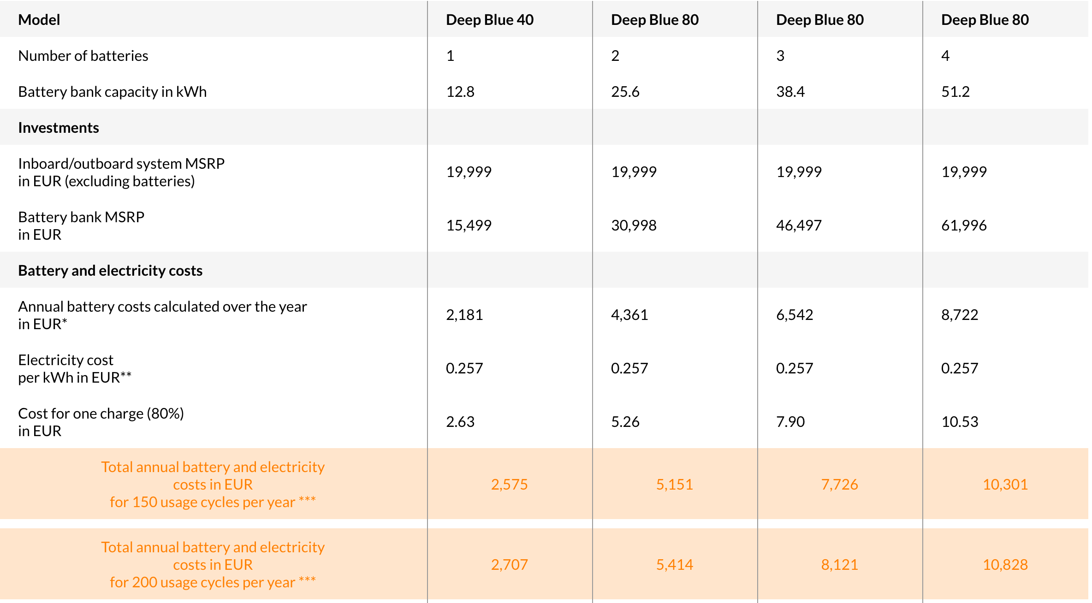Select the Battery and electricity costs heading
1092x603 pixels.
(x=110, y=271)
